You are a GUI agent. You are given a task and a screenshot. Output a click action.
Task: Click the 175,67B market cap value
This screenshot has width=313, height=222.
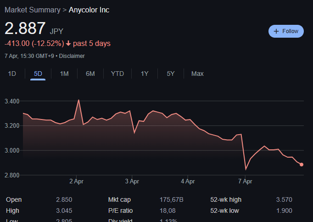pyautogui.click(x=172, y=199)
